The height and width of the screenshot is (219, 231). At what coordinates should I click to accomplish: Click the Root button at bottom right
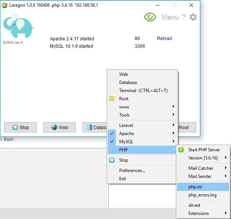pos(187,127)
